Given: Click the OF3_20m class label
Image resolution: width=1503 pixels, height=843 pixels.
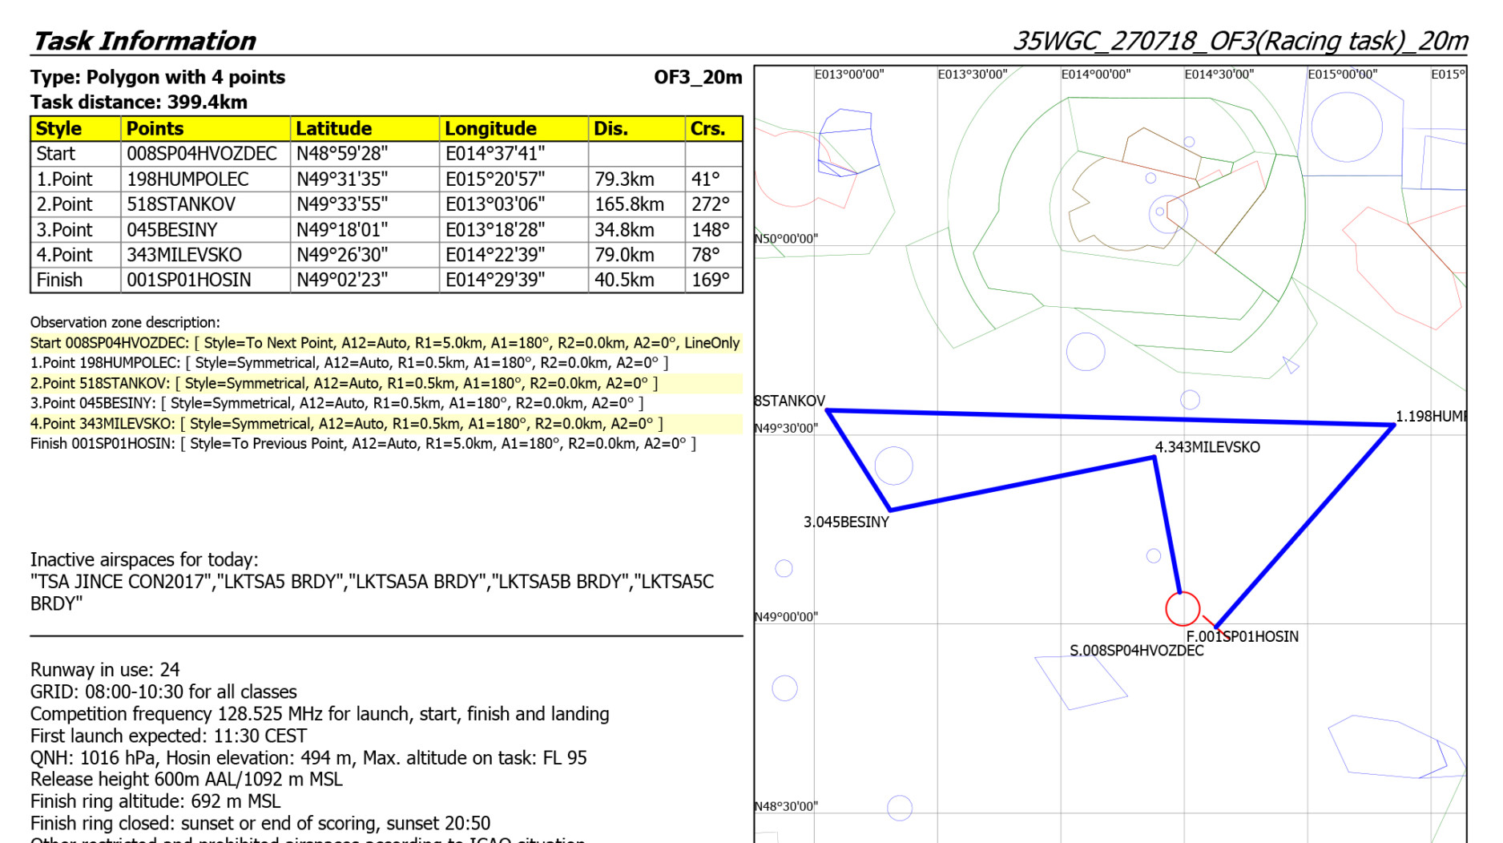Looking at the screenshot, I should (697, 78).
